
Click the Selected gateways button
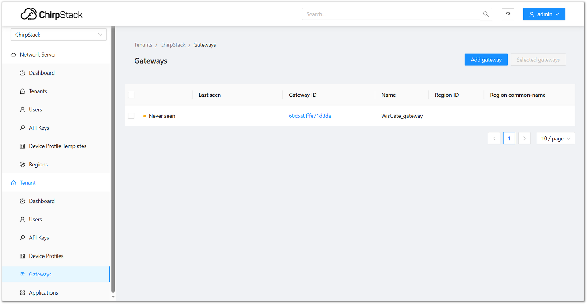pos(538,60)
